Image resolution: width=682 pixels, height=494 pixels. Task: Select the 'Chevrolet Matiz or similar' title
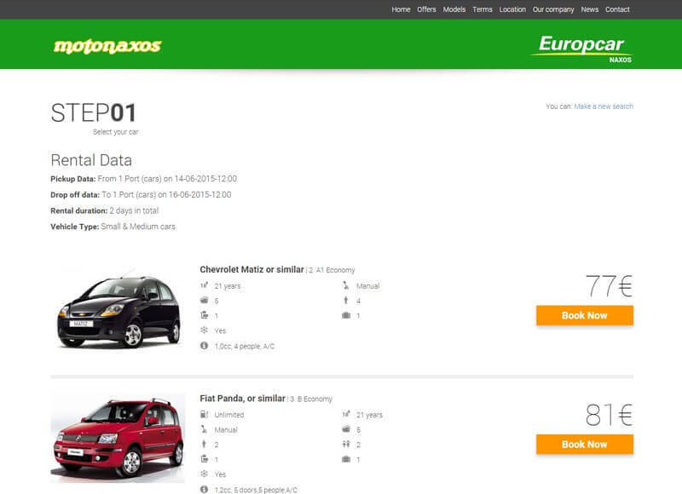pos(251,269)
